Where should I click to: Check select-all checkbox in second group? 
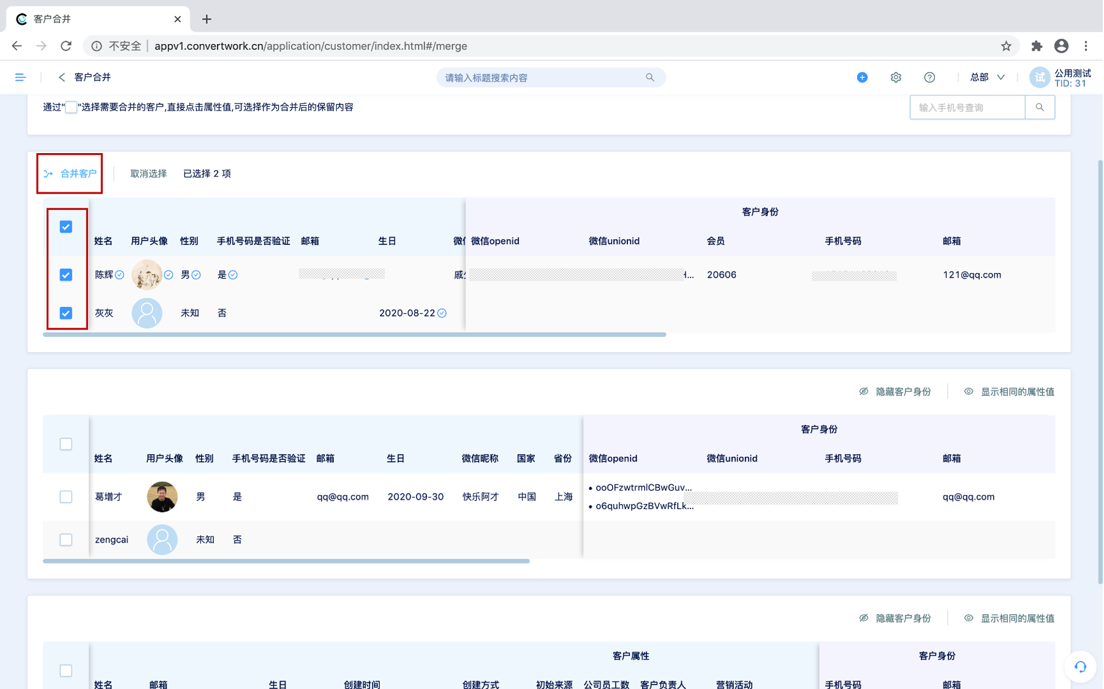[x=66, y=445]
